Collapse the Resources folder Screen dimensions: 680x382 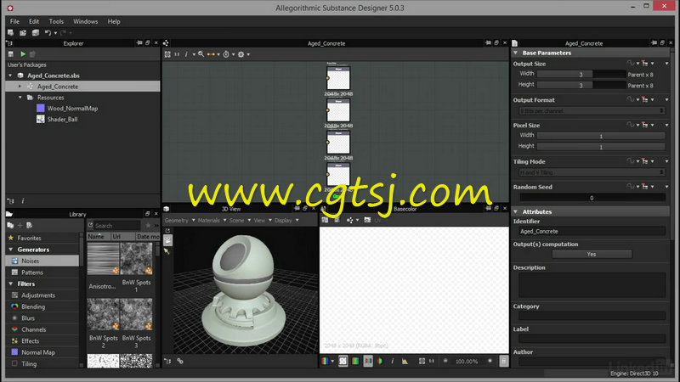pyautogui.click(x=20, y=98)
